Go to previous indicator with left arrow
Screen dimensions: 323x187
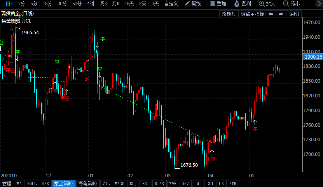[x=271, y=14]
